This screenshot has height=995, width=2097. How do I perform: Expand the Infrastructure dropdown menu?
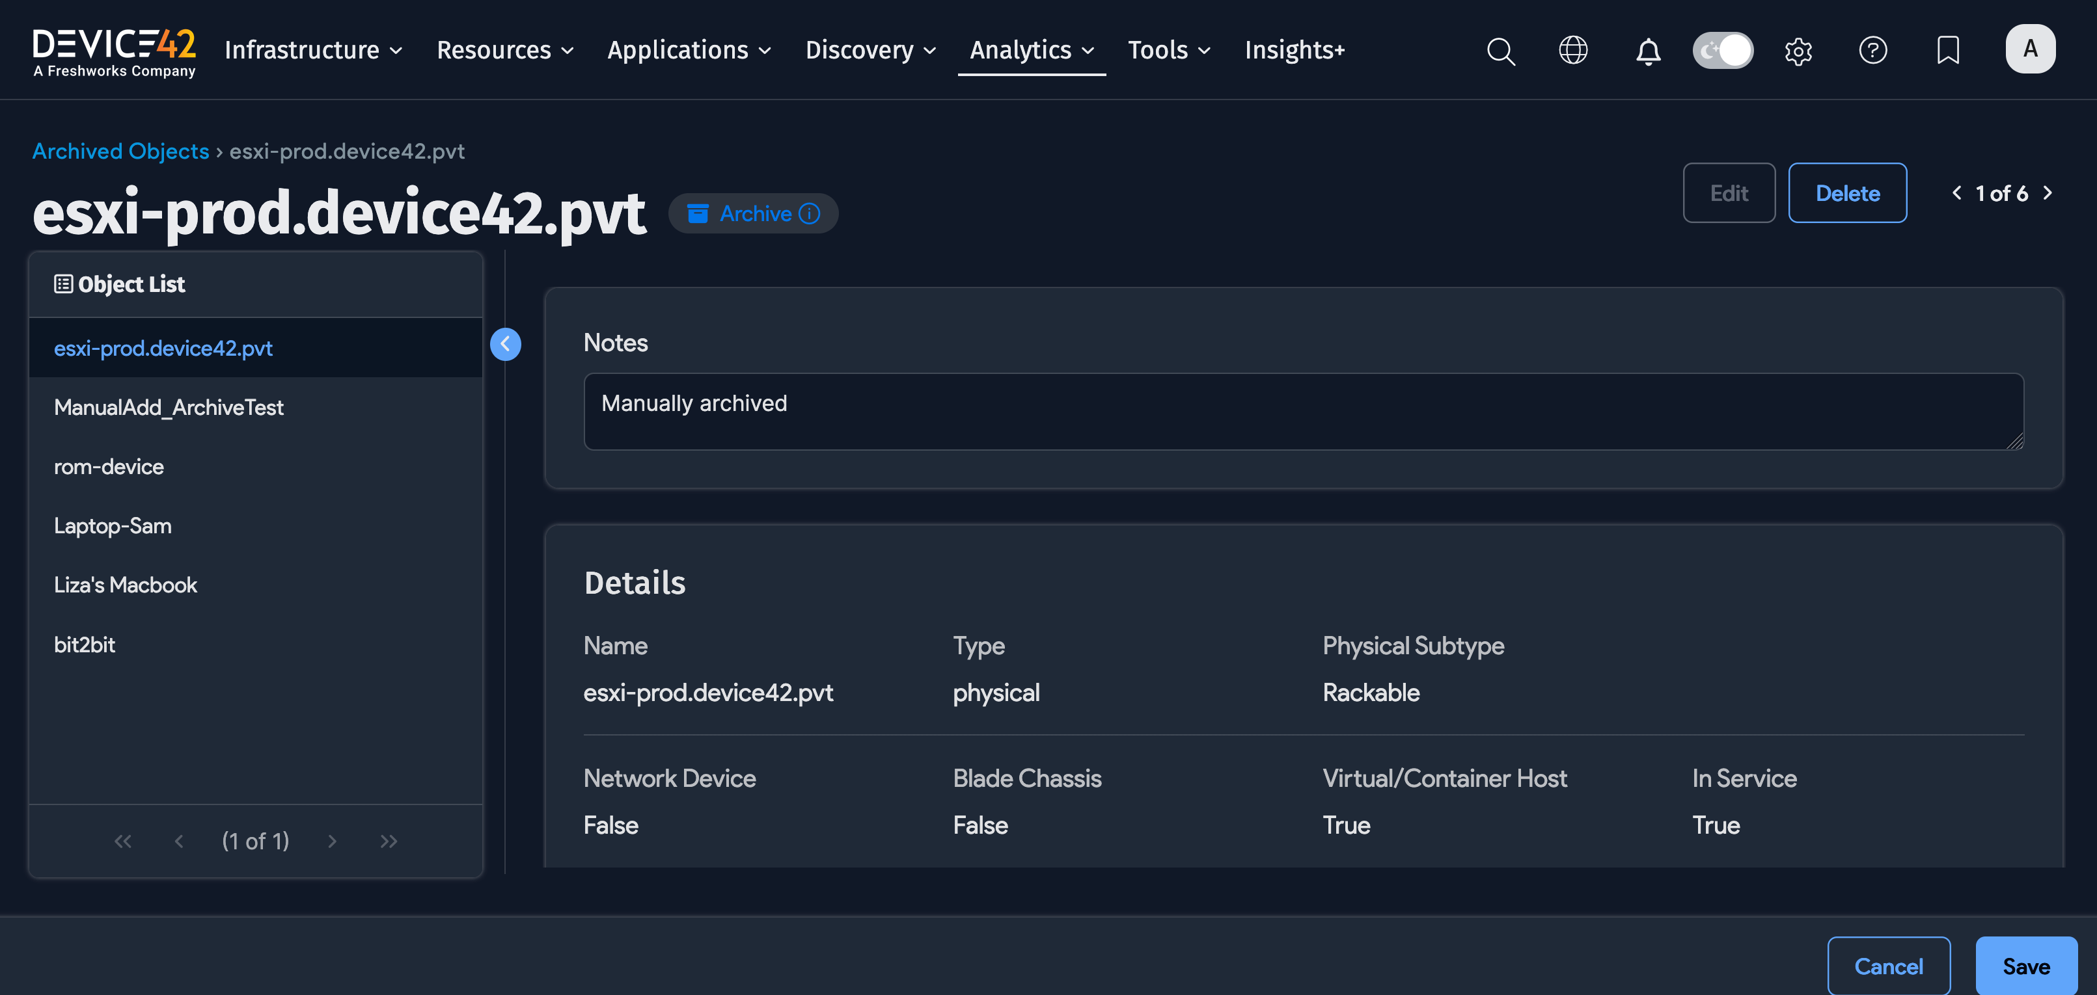click(314, 51)
